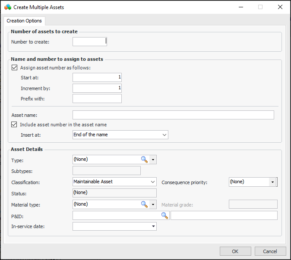
Task: Expand the Classification combo box
Action: [x=114, y=182]
